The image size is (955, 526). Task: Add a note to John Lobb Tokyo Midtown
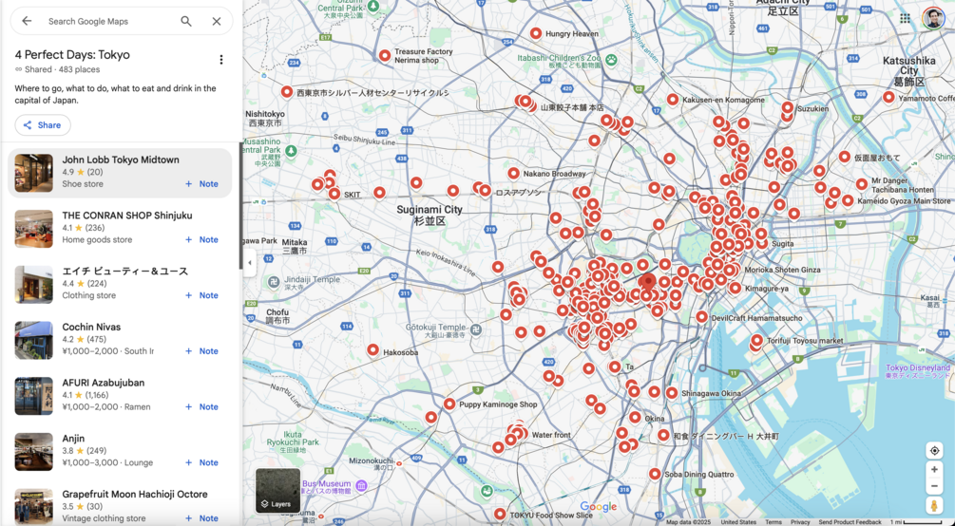(201, 184)
